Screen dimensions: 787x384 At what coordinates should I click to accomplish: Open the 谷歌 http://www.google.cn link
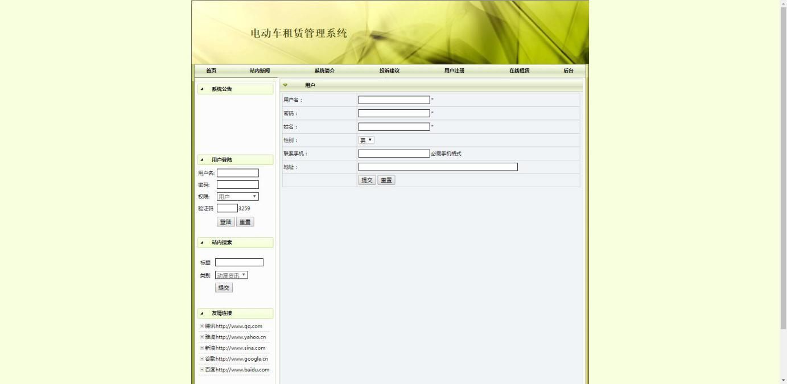[236, 358]
